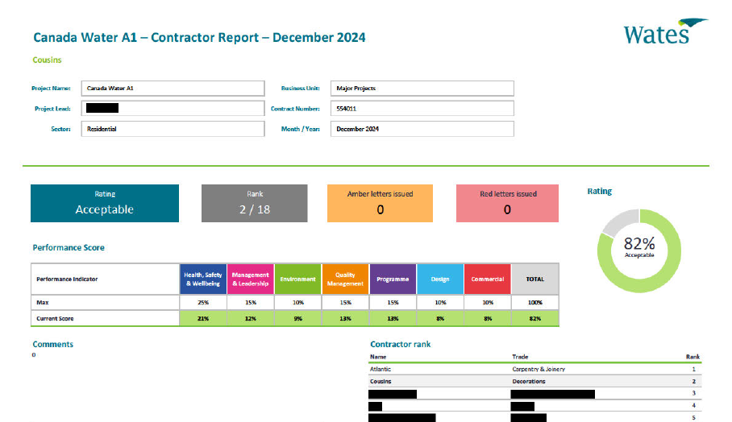Screen dimensions: 732x422
Task: Click the Wates logo
Action: click(664, 31)
